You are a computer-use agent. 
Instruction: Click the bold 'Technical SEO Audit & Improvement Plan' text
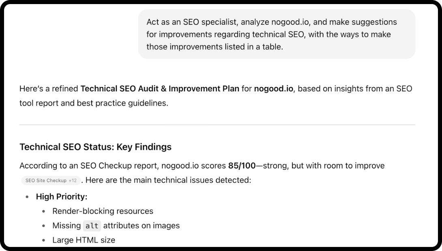tap(160, 89)
